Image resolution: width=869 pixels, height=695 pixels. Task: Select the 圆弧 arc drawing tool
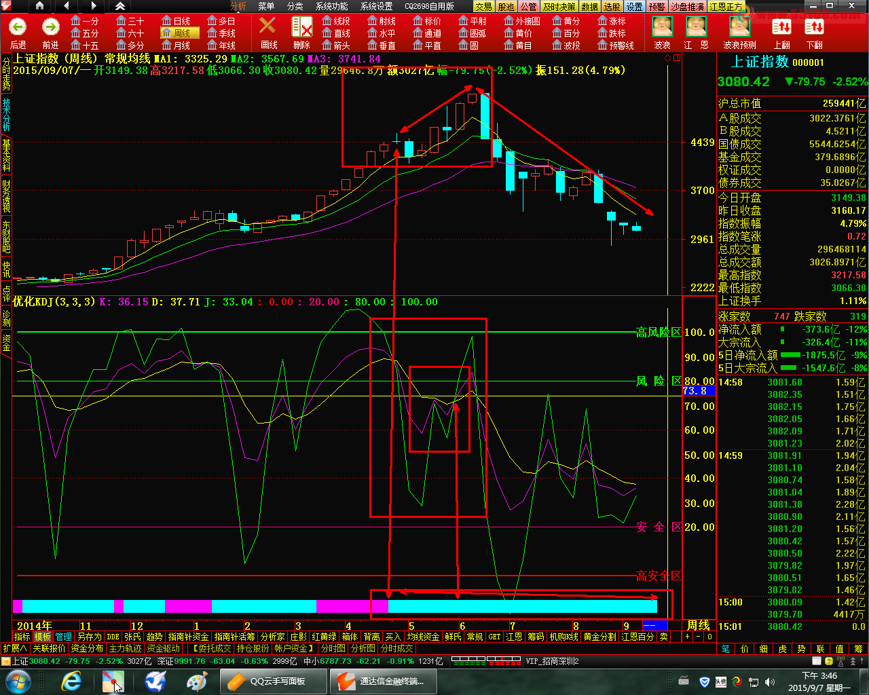(473, 33)
